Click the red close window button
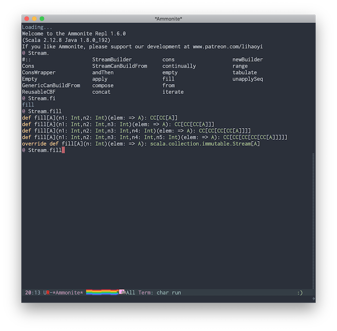This screenshot has height=331, width=337. tap(26, 19)
